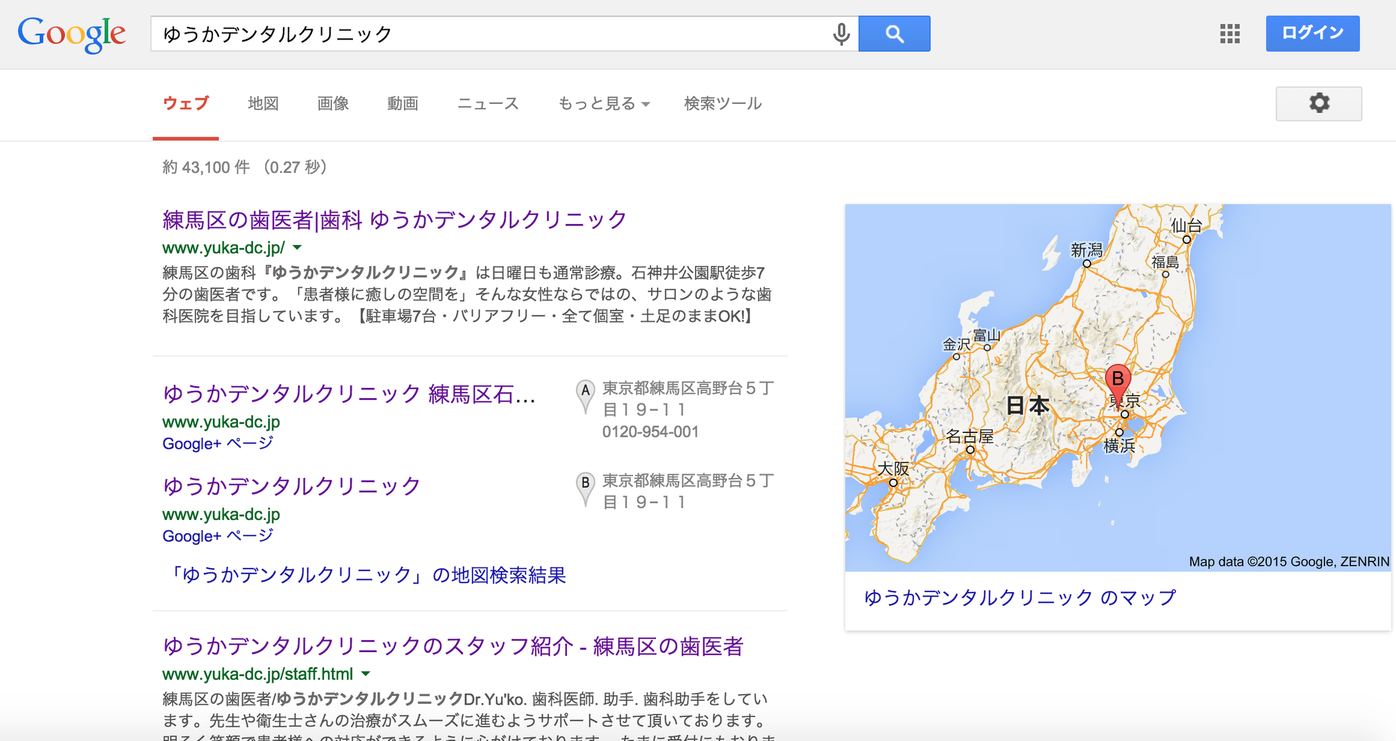Expand arrow next to yuka-dc.jp/staff.html URL
Screen dimensions: 1396x741
[x=366, y=674]
